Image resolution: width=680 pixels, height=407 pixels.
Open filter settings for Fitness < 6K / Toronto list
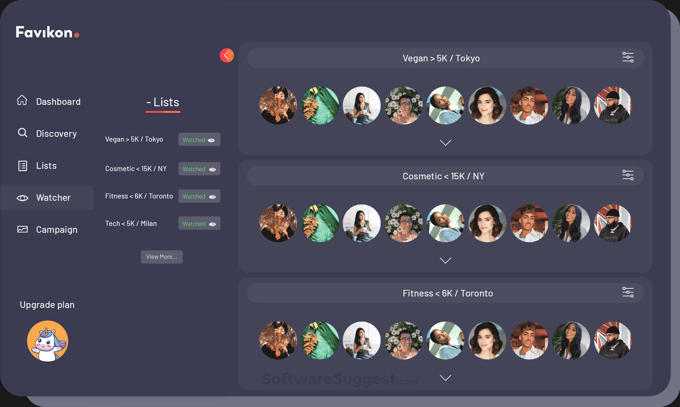click(x=628, y=292)
